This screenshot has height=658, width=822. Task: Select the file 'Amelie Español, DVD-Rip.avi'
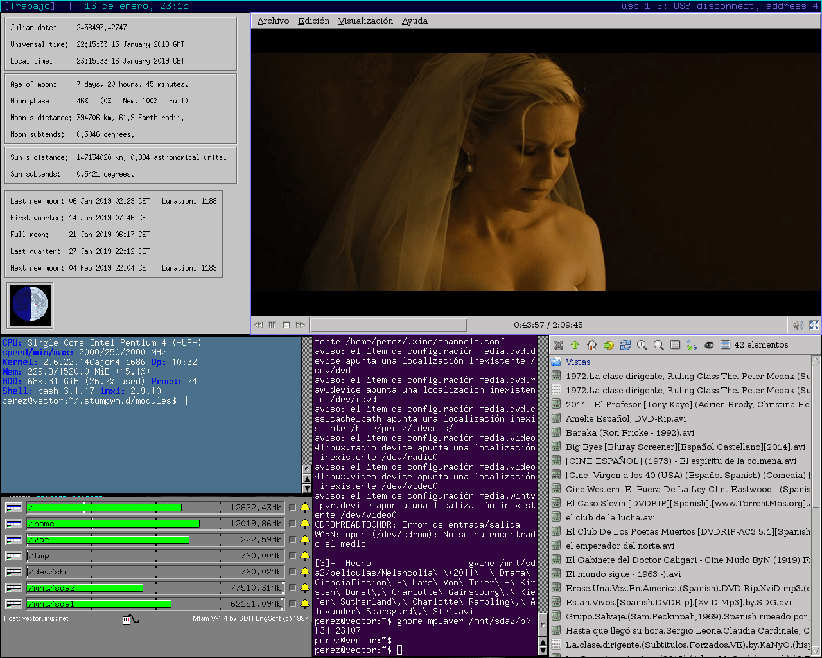coord(625,418)
